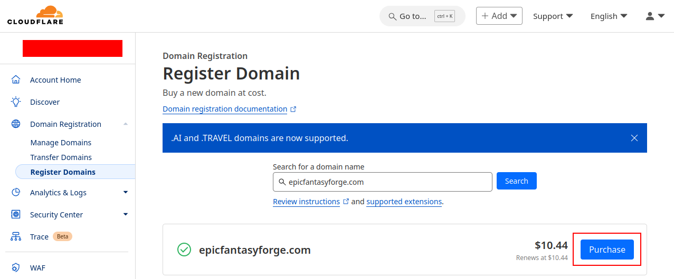Click the Discover lightbulb icon
The width and height of the screenshot is (674, 279).
point(16,102)
